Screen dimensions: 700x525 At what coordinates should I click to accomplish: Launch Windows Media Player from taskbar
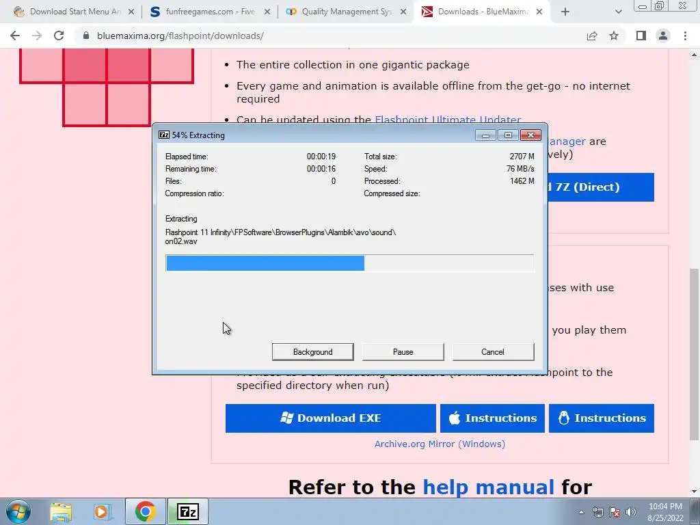(101, 511)
